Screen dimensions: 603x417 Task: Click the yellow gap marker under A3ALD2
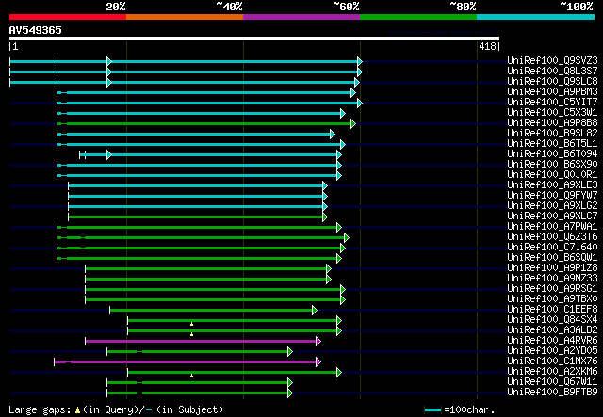tap(191, 334)
